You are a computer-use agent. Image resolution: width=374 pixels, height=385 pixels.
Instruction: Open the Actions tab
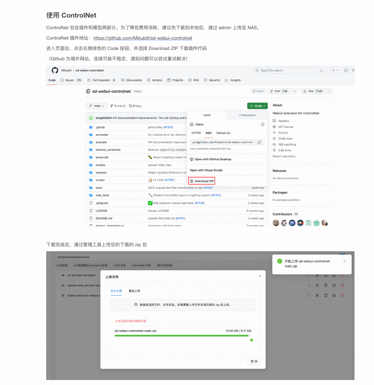coord(155,80)
